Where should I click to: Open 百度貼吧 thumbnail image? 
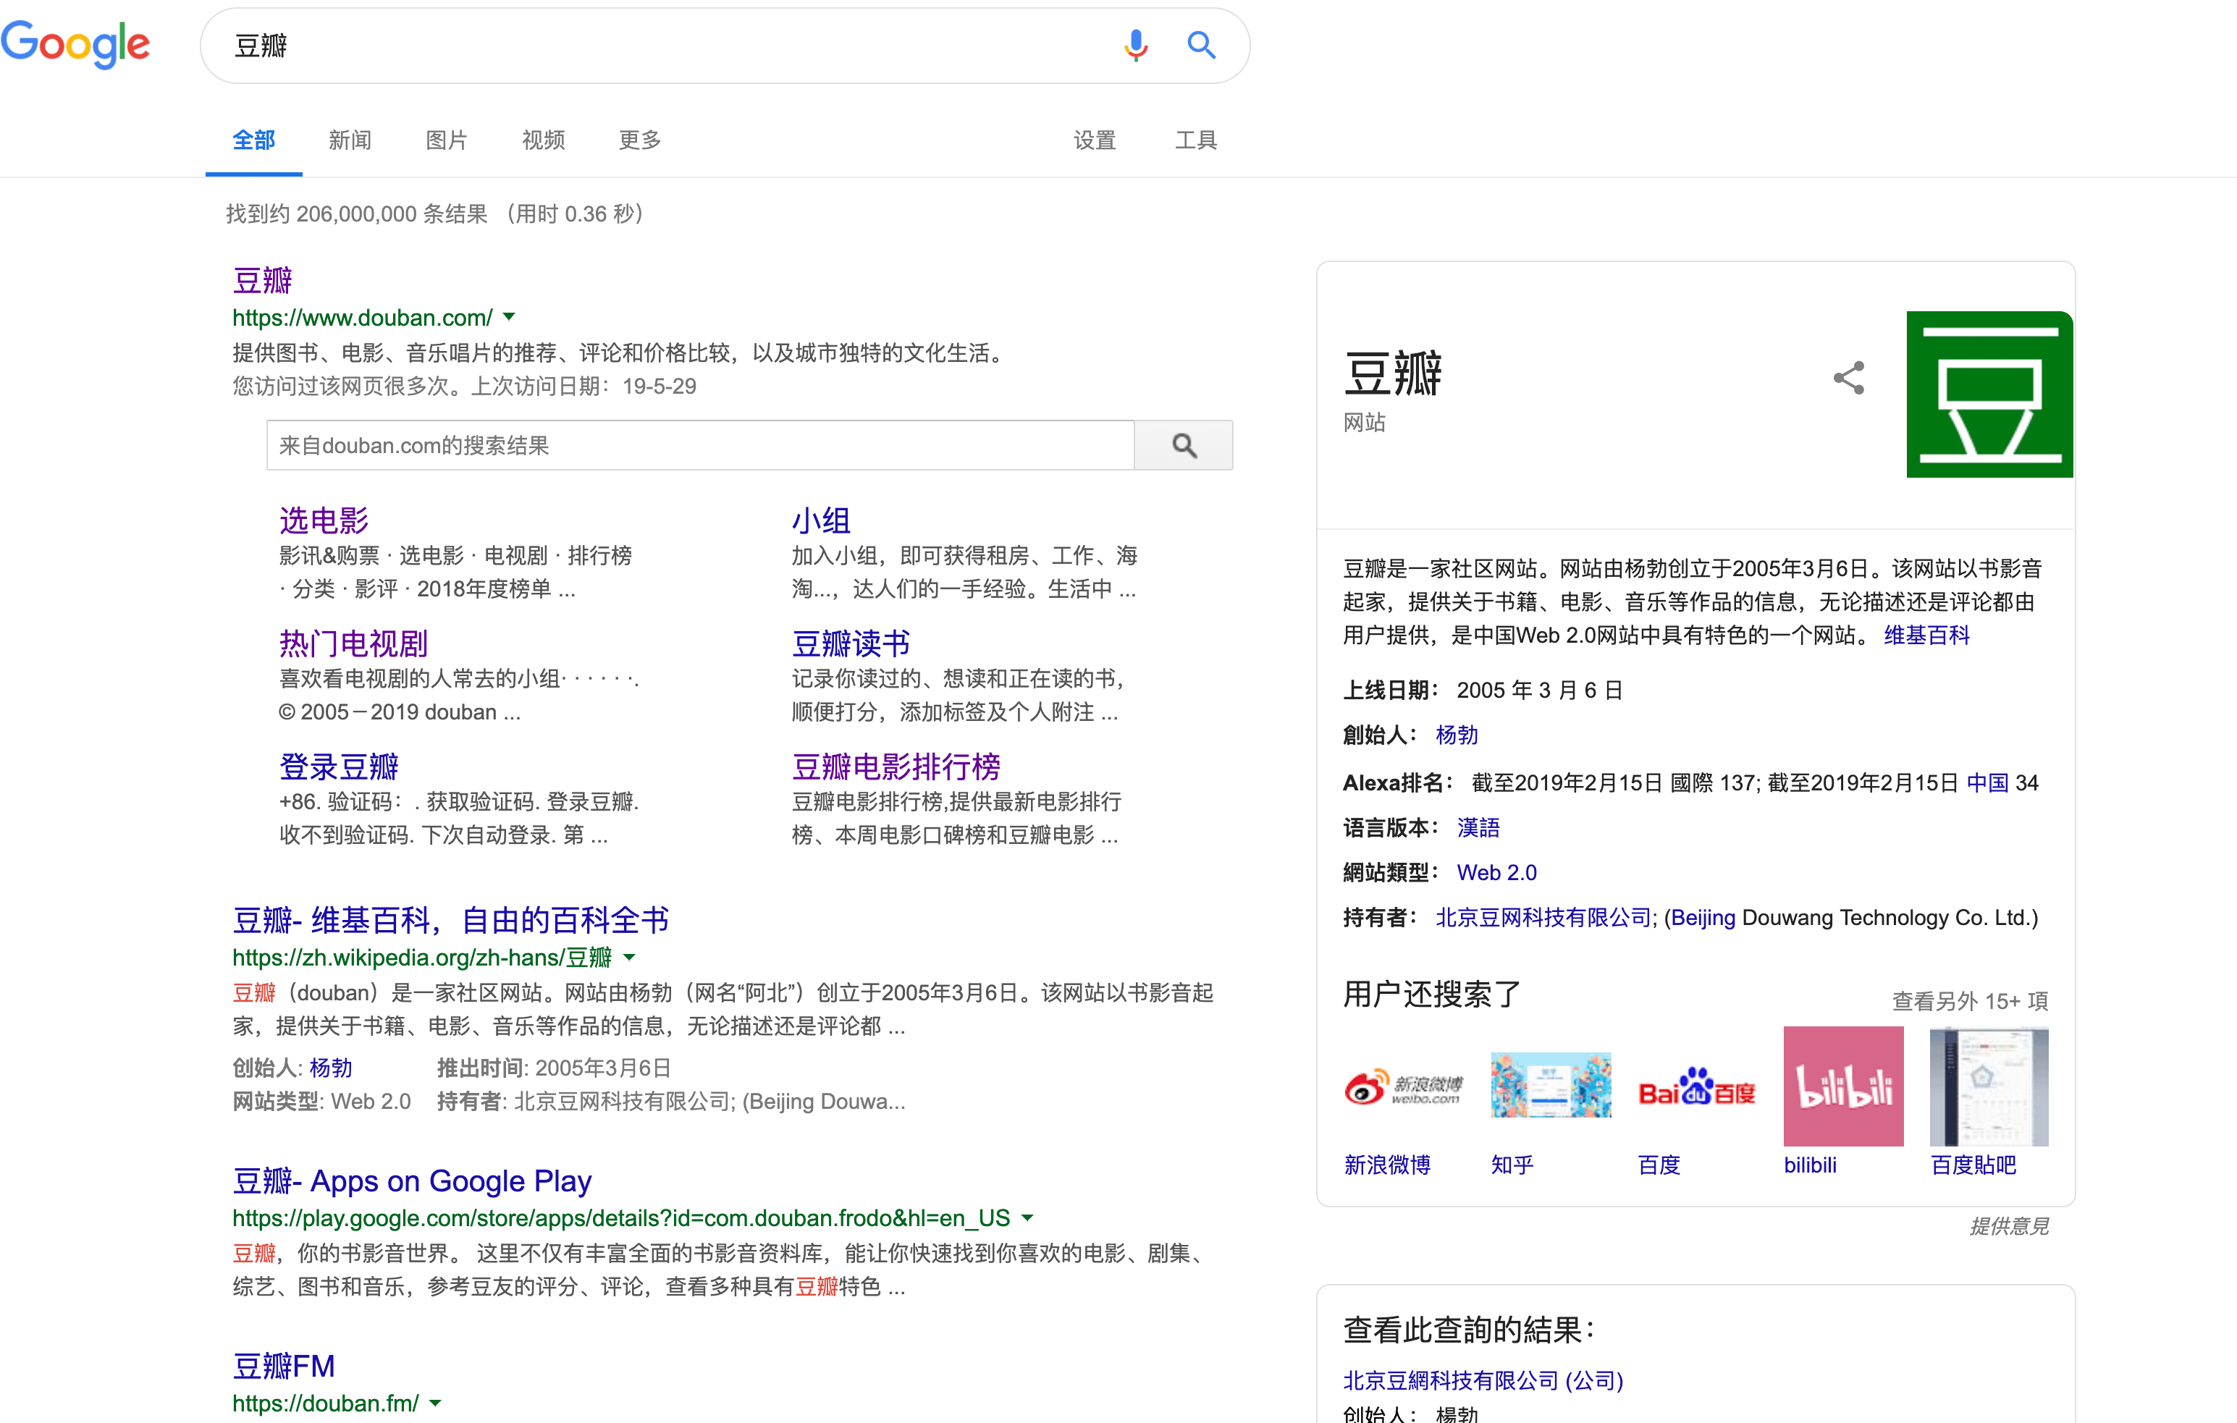(x=1989, y=1086)
